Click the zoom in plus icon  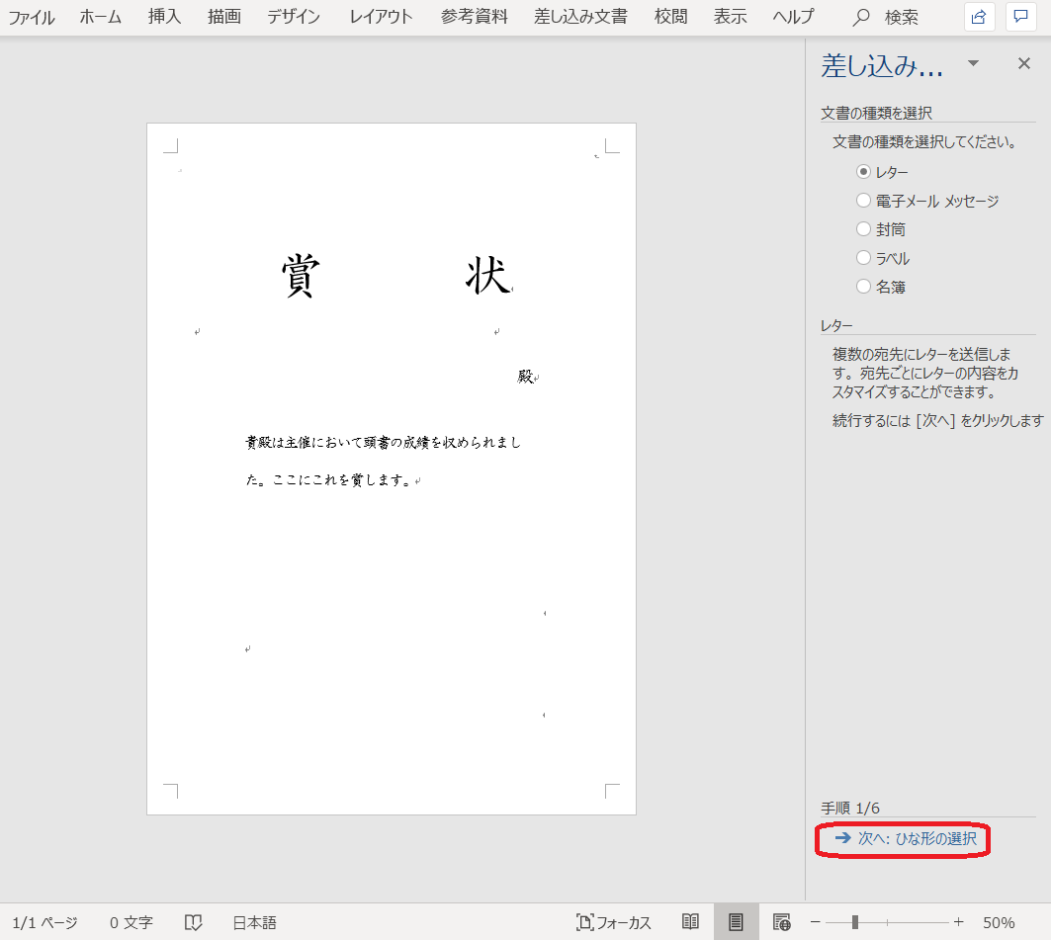(x=958, y=922)
